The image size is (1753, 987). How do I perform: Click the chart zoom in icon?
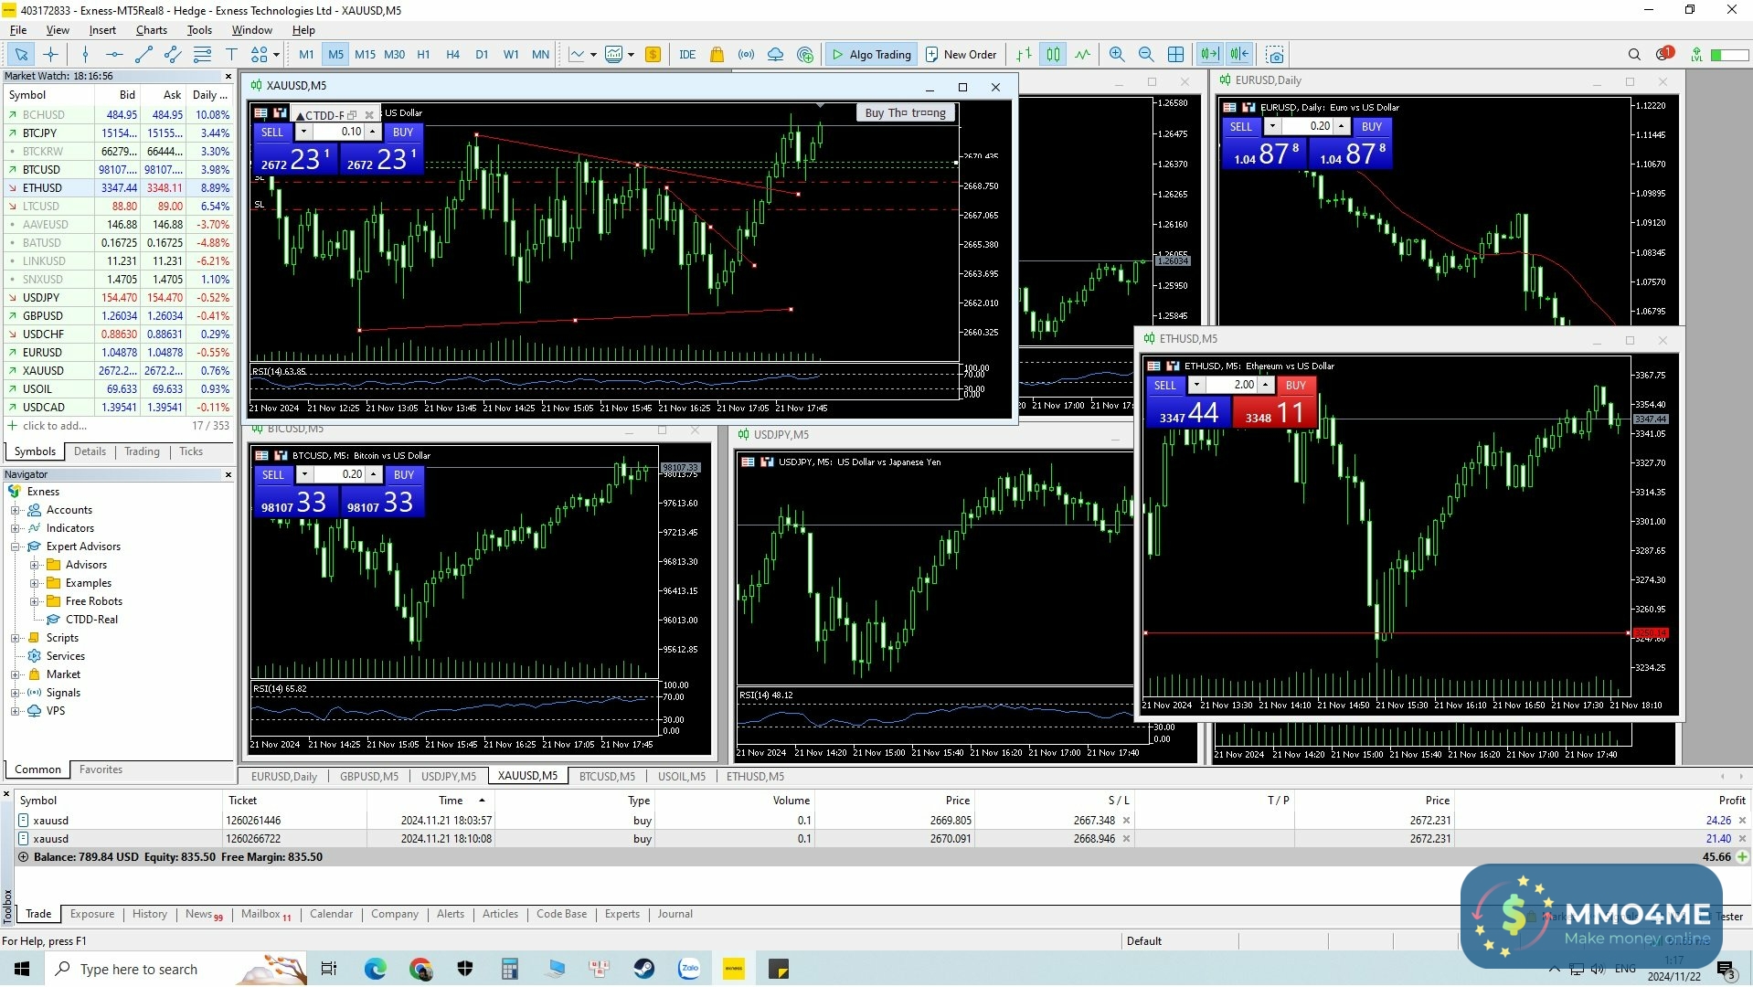[x=1116, y=55]
